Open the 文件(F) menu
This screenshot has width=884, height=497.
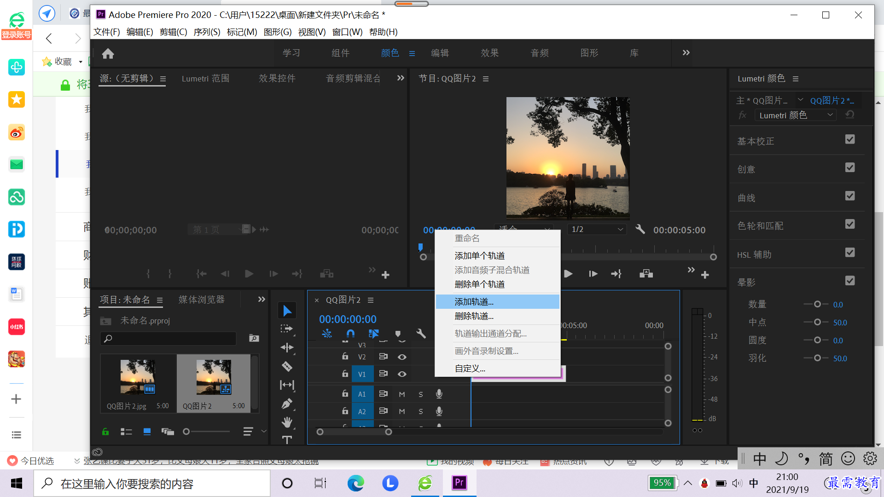click(x=107, y=32)
